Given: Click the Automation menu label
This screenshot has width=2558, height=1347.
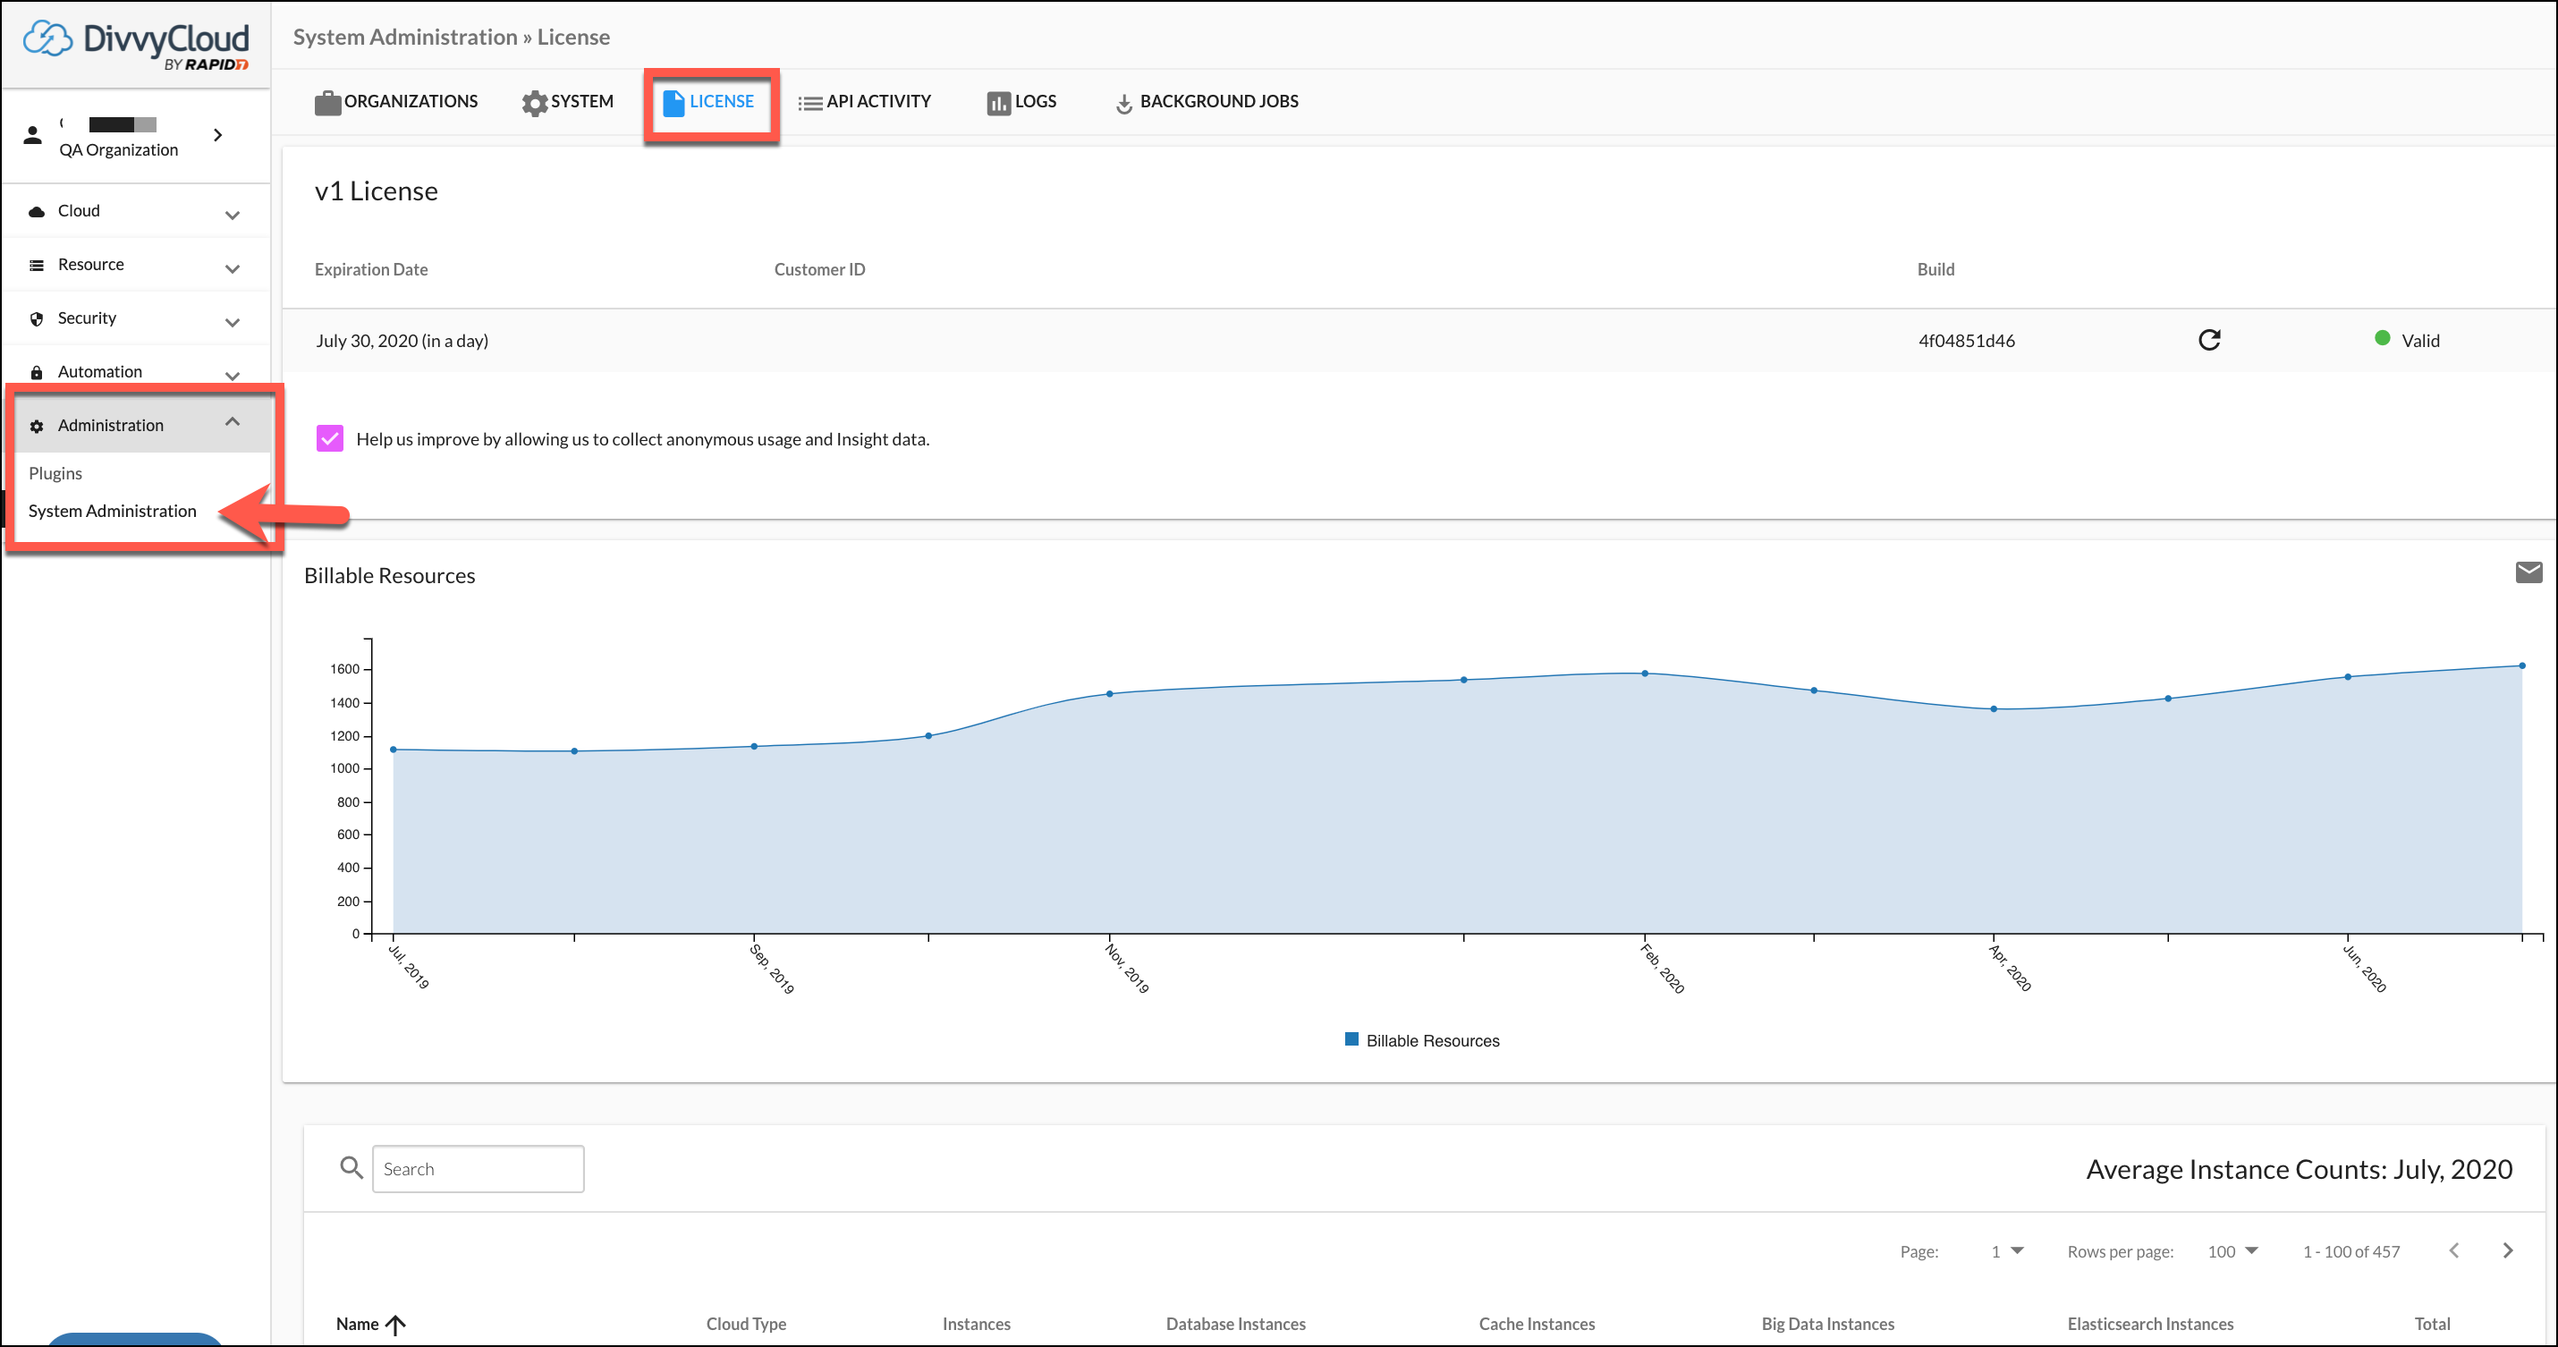Looking at the screenshot, I should coord(99,371).
